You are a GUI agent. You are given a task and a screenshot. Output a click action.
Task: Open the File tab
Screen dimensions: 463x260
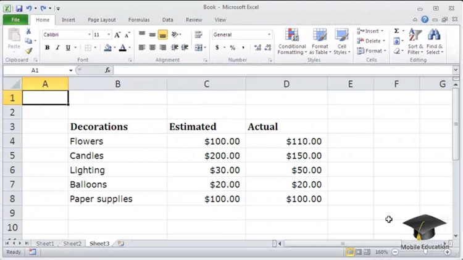point(15,20)
